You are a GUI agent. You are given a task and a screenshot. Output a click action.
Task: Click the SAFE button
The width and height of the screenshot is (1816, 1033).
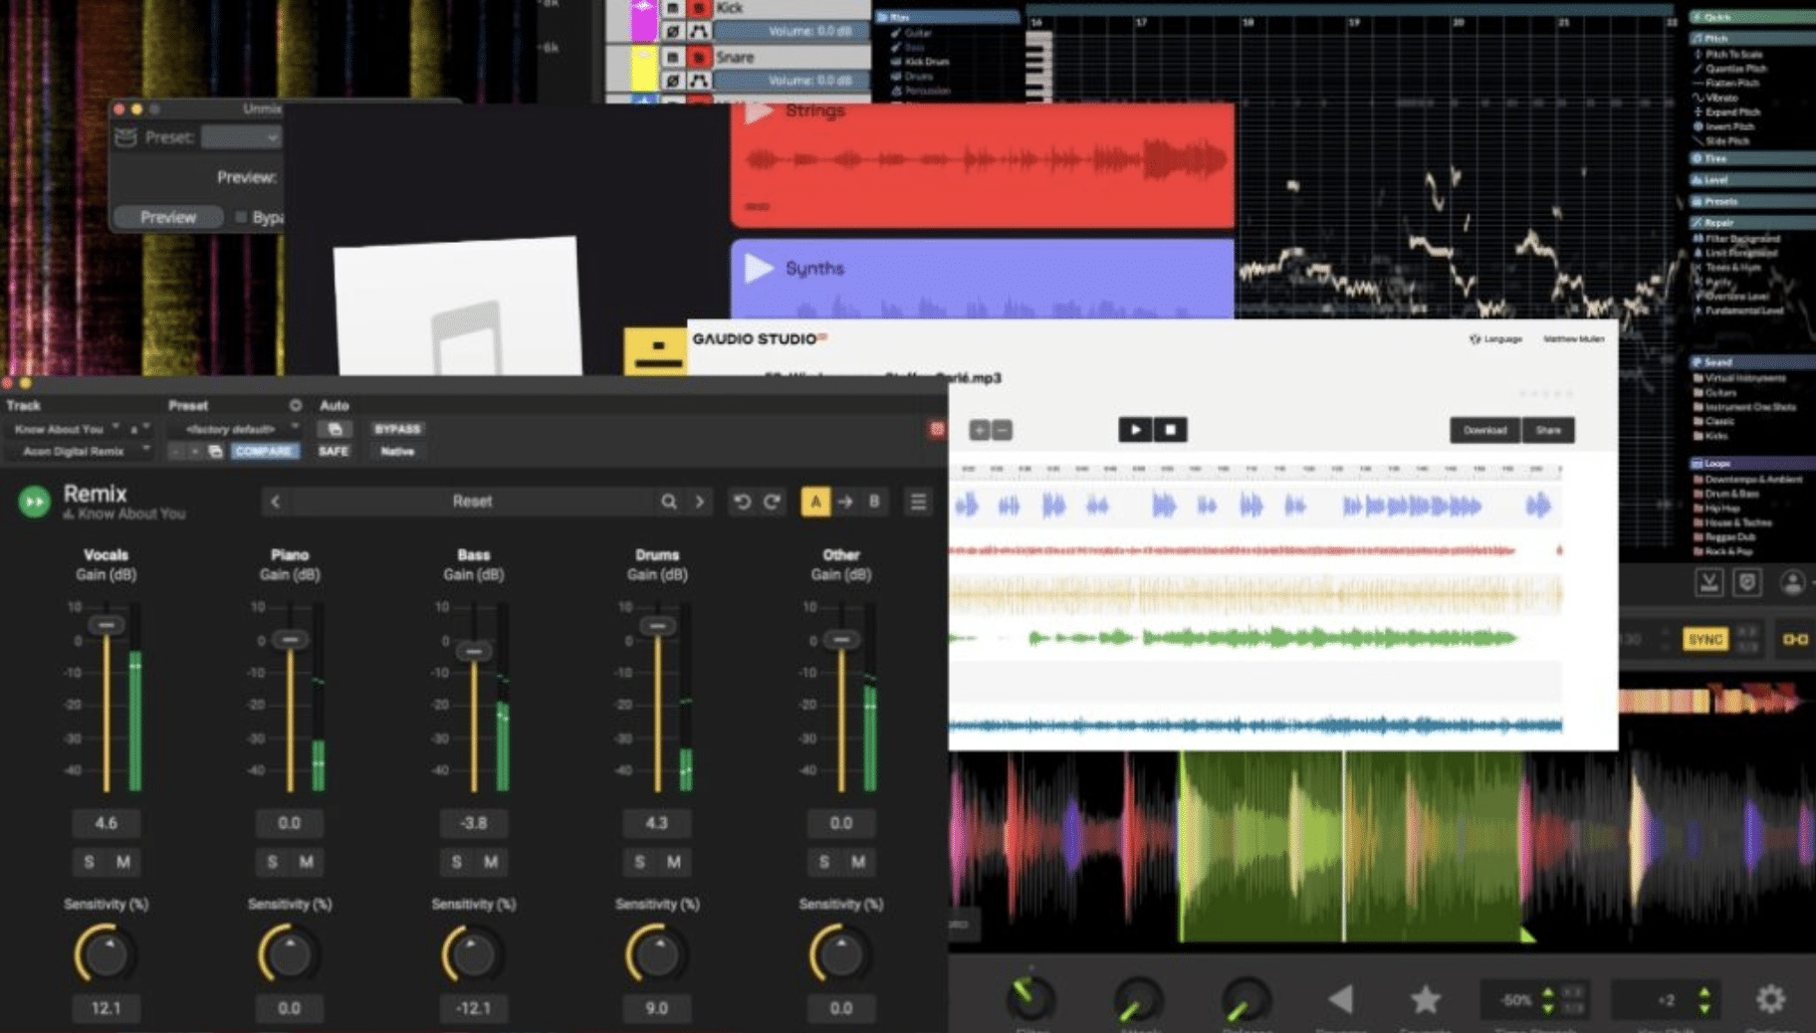334,451
